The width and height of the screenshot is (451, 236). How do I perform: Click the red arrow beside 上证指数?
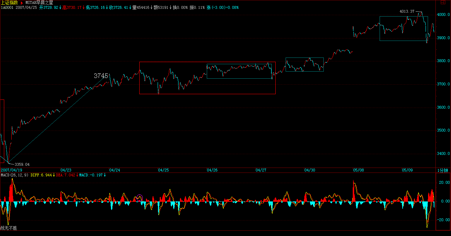point(22,2)
